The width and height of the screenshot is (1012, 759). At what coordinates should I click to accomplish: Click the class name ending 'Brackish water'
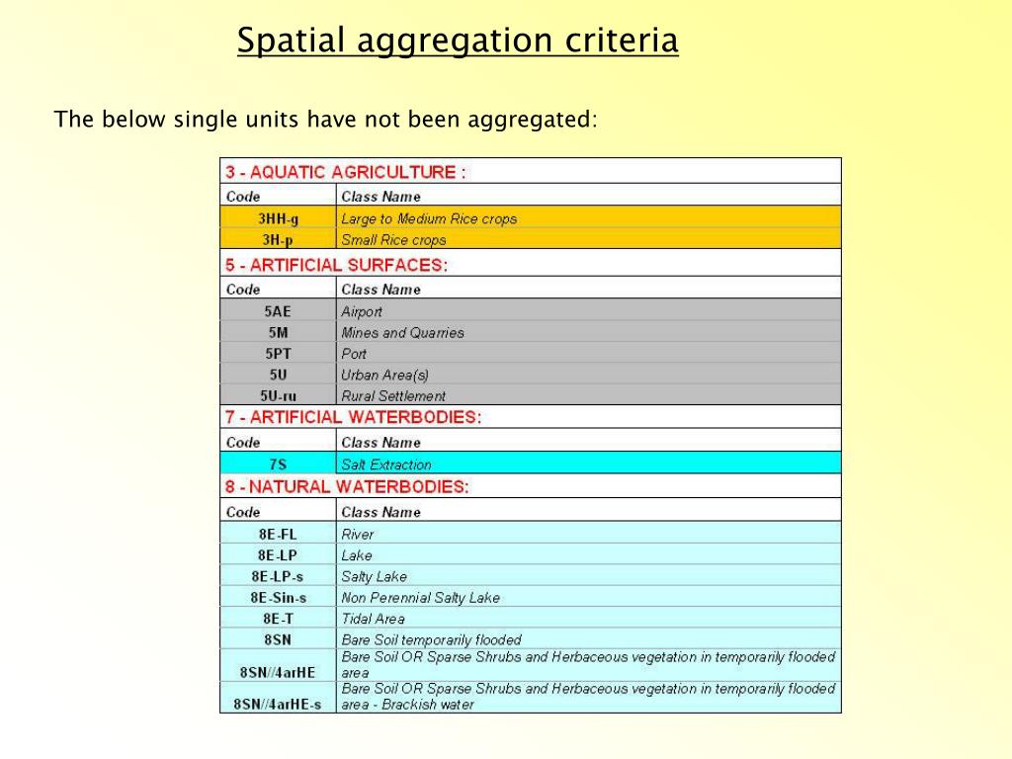(x=589, y=697)
